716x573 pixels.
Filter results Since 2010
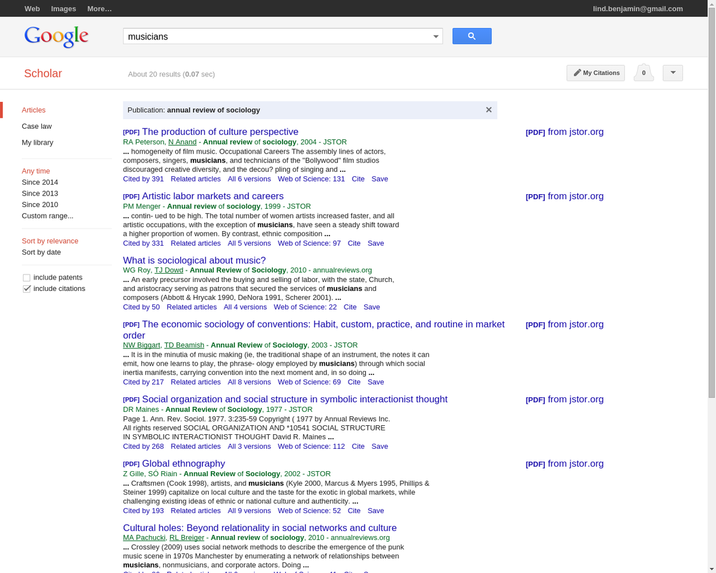pyautogui.click(x=39, y=204)
